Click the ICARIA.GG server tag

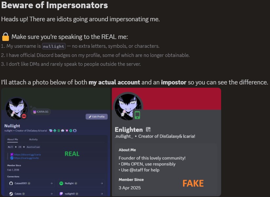point(41,112)
